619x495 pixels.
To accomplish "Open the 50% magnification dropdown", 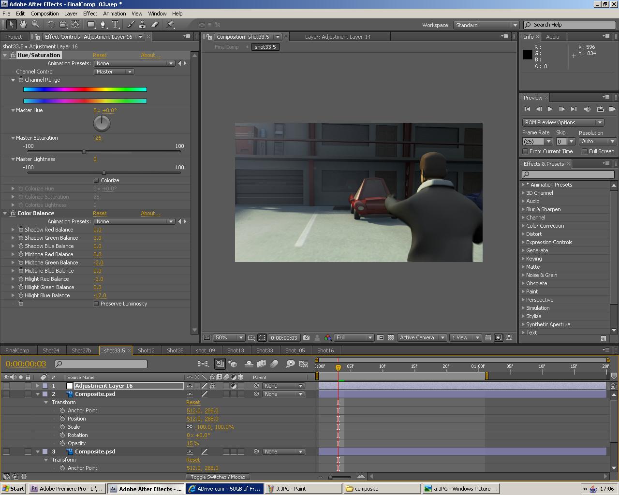I will (x=229, y=338).
